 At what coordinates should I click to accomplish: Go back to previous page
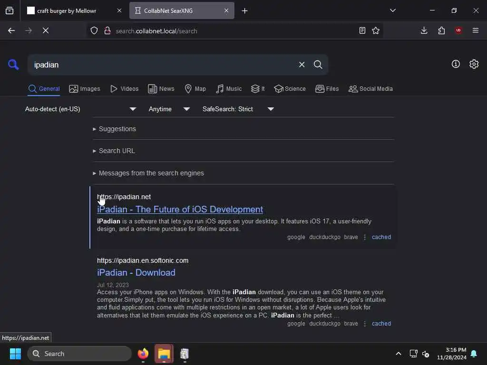11,30
